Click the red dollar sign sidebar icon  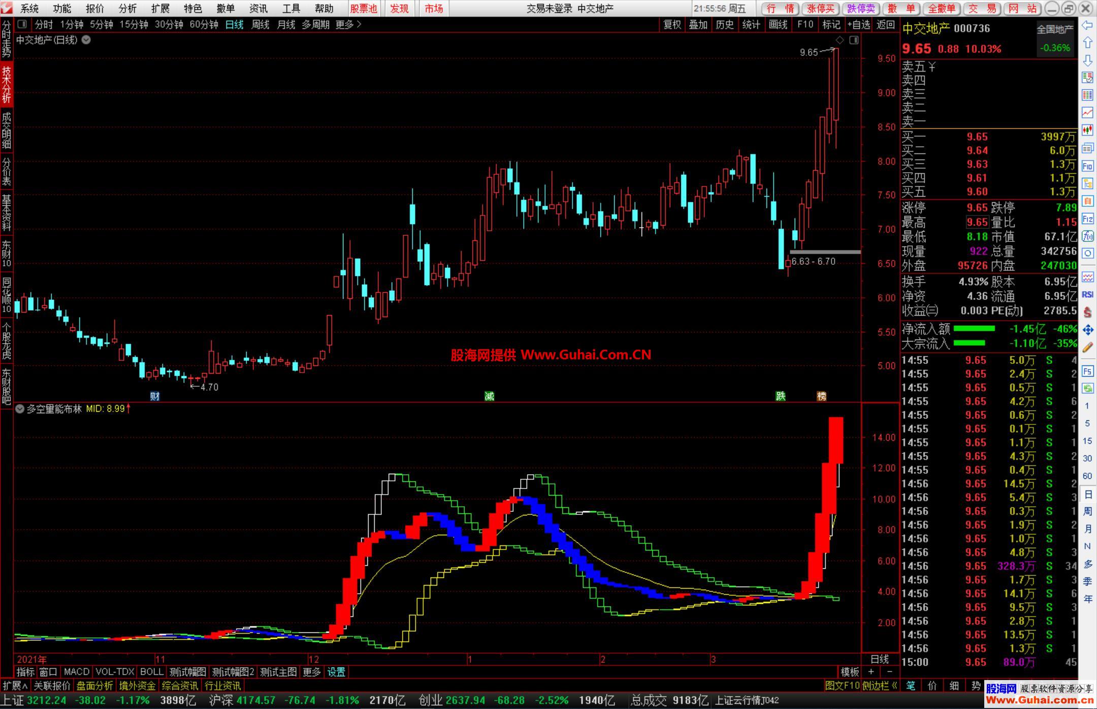(x=1087, y=312)
